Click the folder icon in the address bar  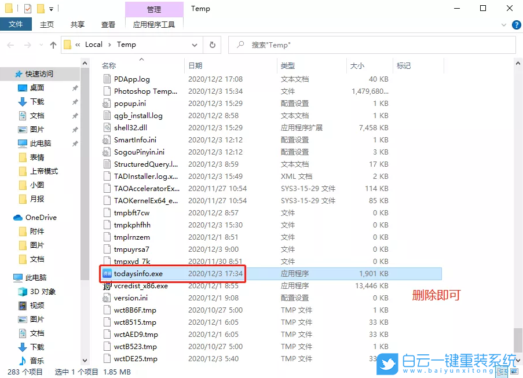pos(67,45)
